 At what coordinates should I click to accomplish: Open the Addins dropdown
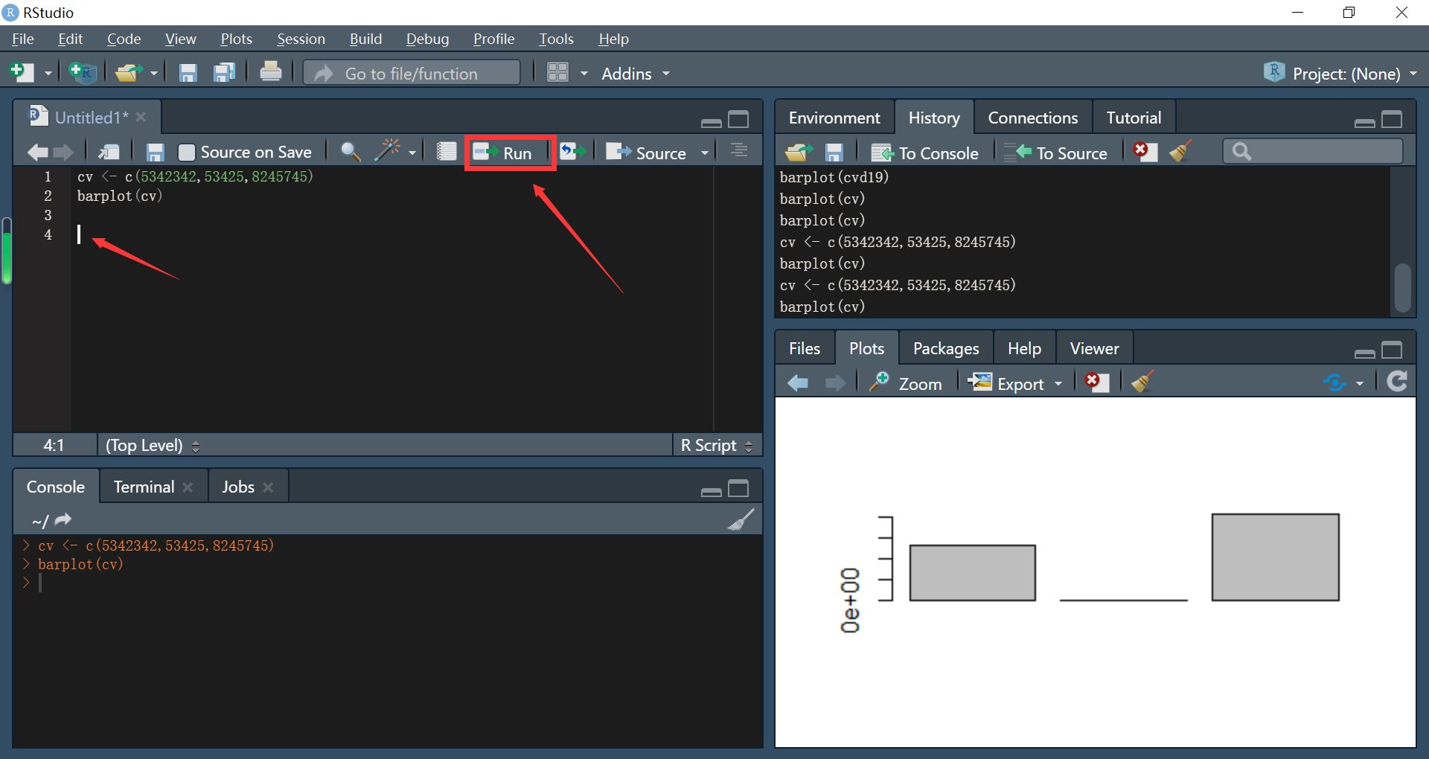click(x=634, y=74)
